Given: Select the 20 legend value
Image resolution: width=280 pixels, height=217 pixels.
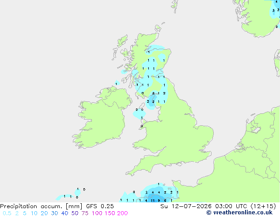Looking at the screenshot, I should (44, 213).
